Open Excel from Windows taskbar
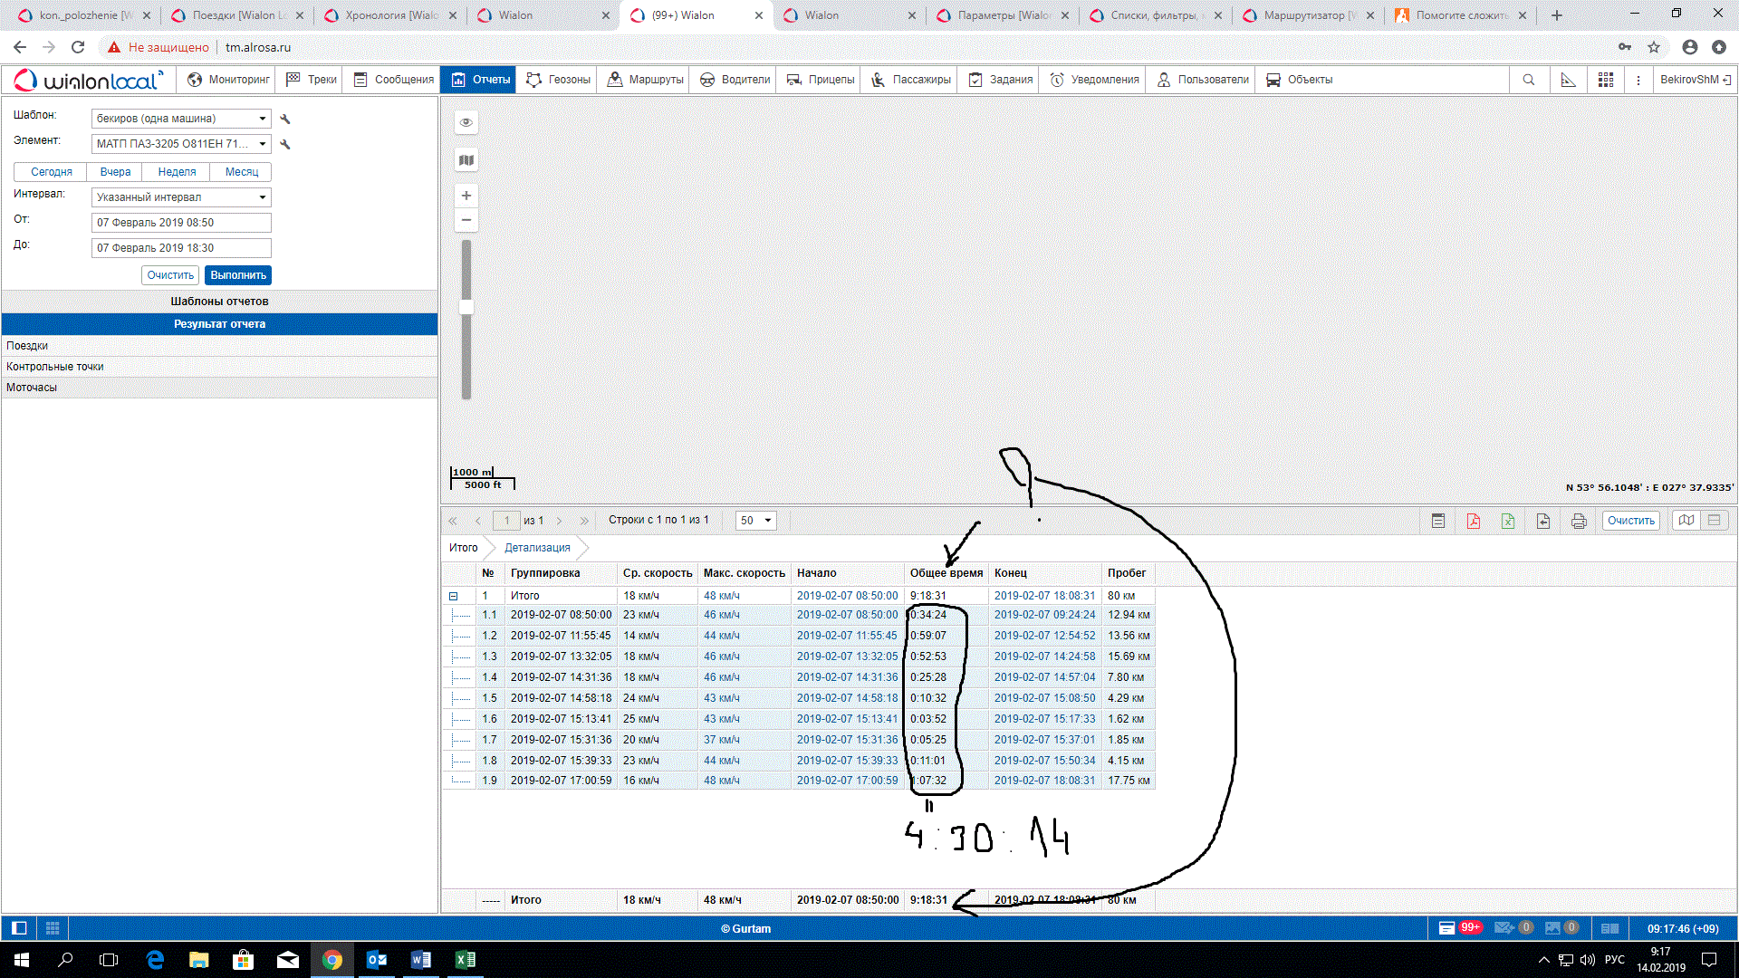Screen dimensions: 1739x978 tap(465, 960)
